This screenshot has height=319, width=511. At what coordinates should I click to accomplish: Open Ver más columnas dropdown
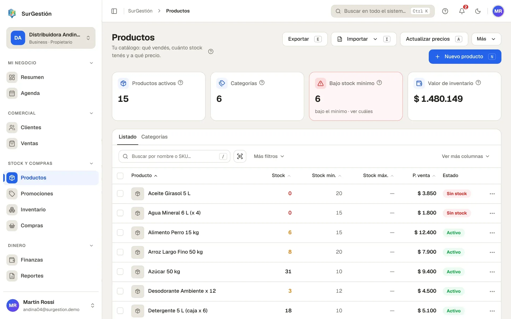[x=465, y=156]
